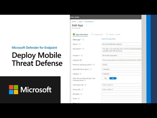Open the Home breadcrumb link
Screen dimensions: 157x118
(x=74, y=22)
